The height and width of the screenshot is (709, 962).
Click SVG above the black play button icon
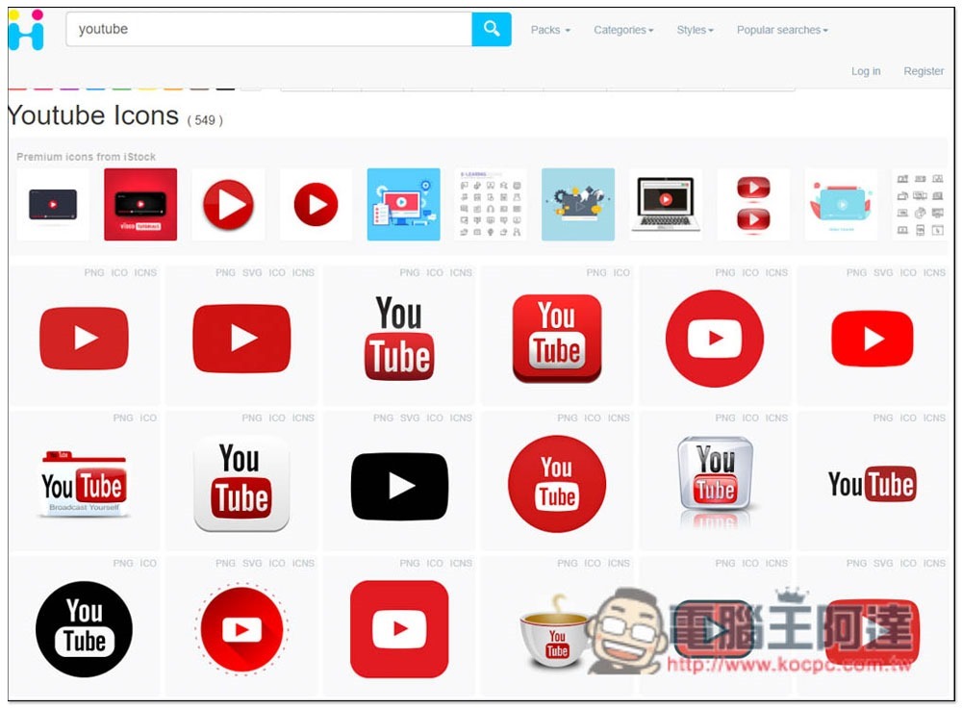[410, 418]
